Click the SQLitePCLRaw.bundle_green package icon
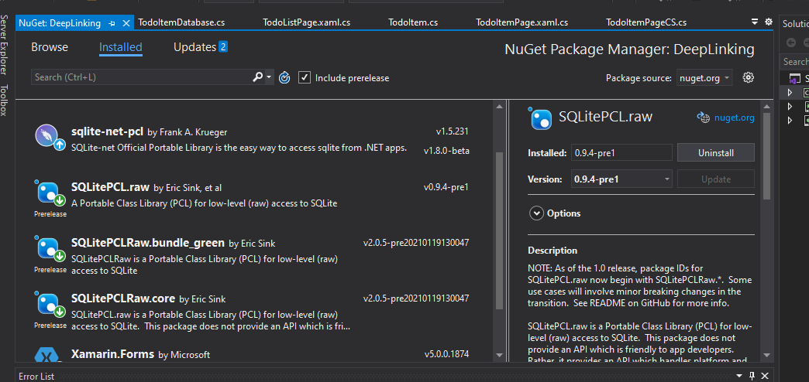This screenshot has width=809, height=382. coord(50,250)
